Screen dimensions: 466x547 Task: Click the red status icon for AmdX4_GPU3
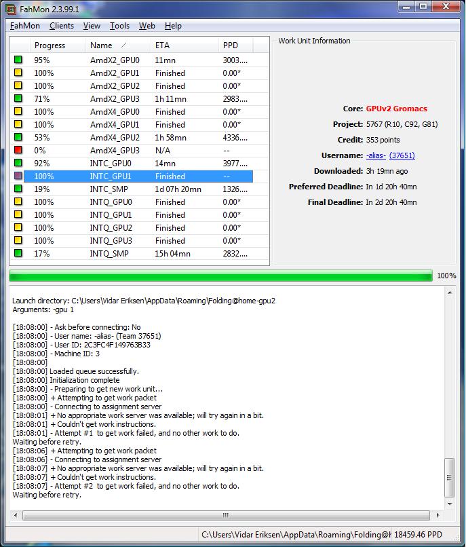coord(18,150)
